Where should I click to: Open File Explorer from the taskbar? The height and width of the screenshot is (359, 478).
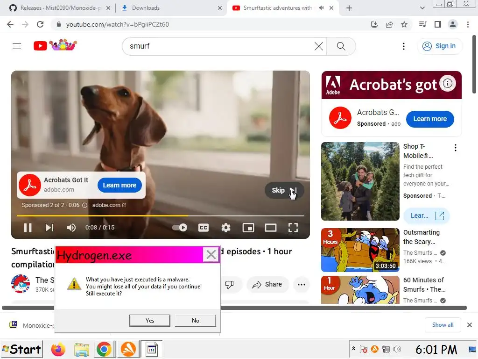81,350
